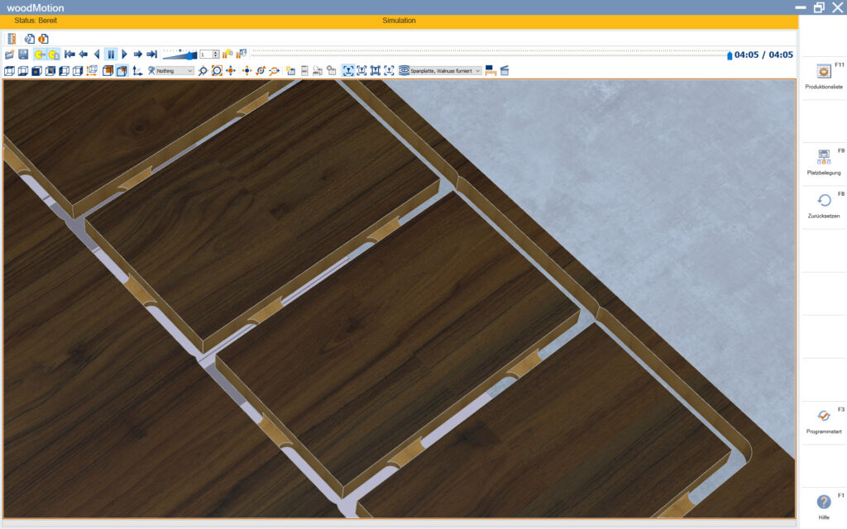The height and width of the screenshot is (529, 847).
Task: Click the blue timeline position marker
Action: click(x=729, y=55)
